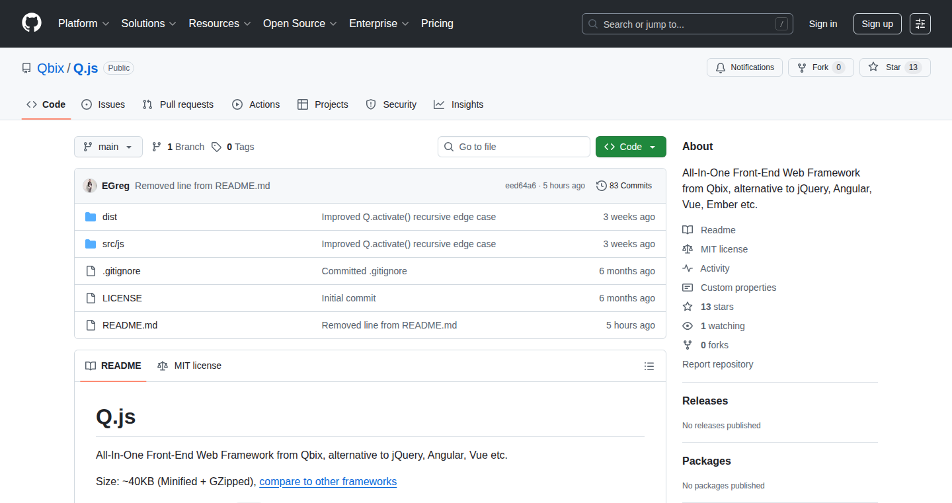The image size is (952, 503).
Task: Click the Insights graph icon
Action: pyautogui.click(x=439, y=104)
